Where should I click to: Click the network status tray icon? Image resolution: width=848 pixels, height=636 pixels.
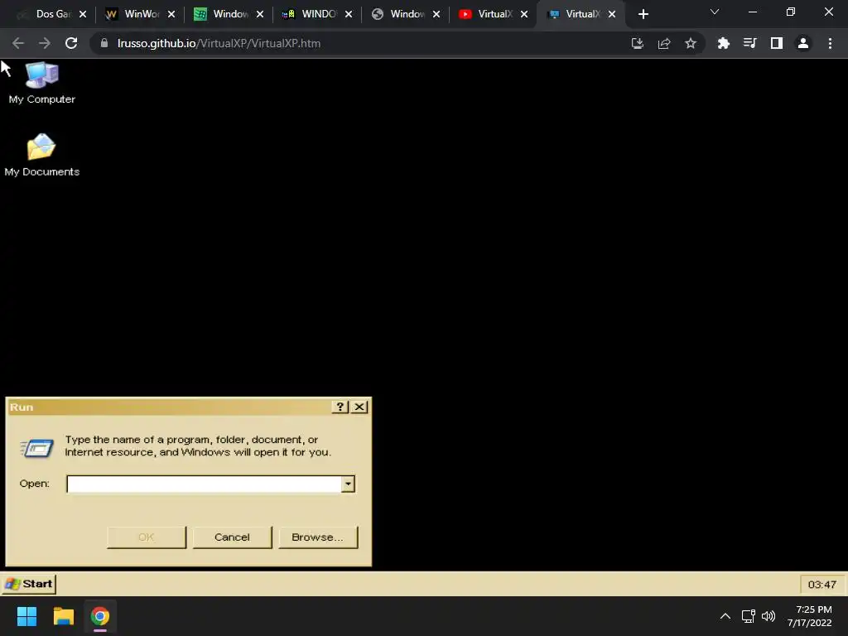coord(749,616)
